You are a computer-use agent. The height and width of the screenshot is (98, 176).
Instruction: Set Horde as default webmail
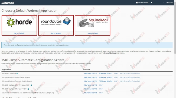(x=19, y=33)
